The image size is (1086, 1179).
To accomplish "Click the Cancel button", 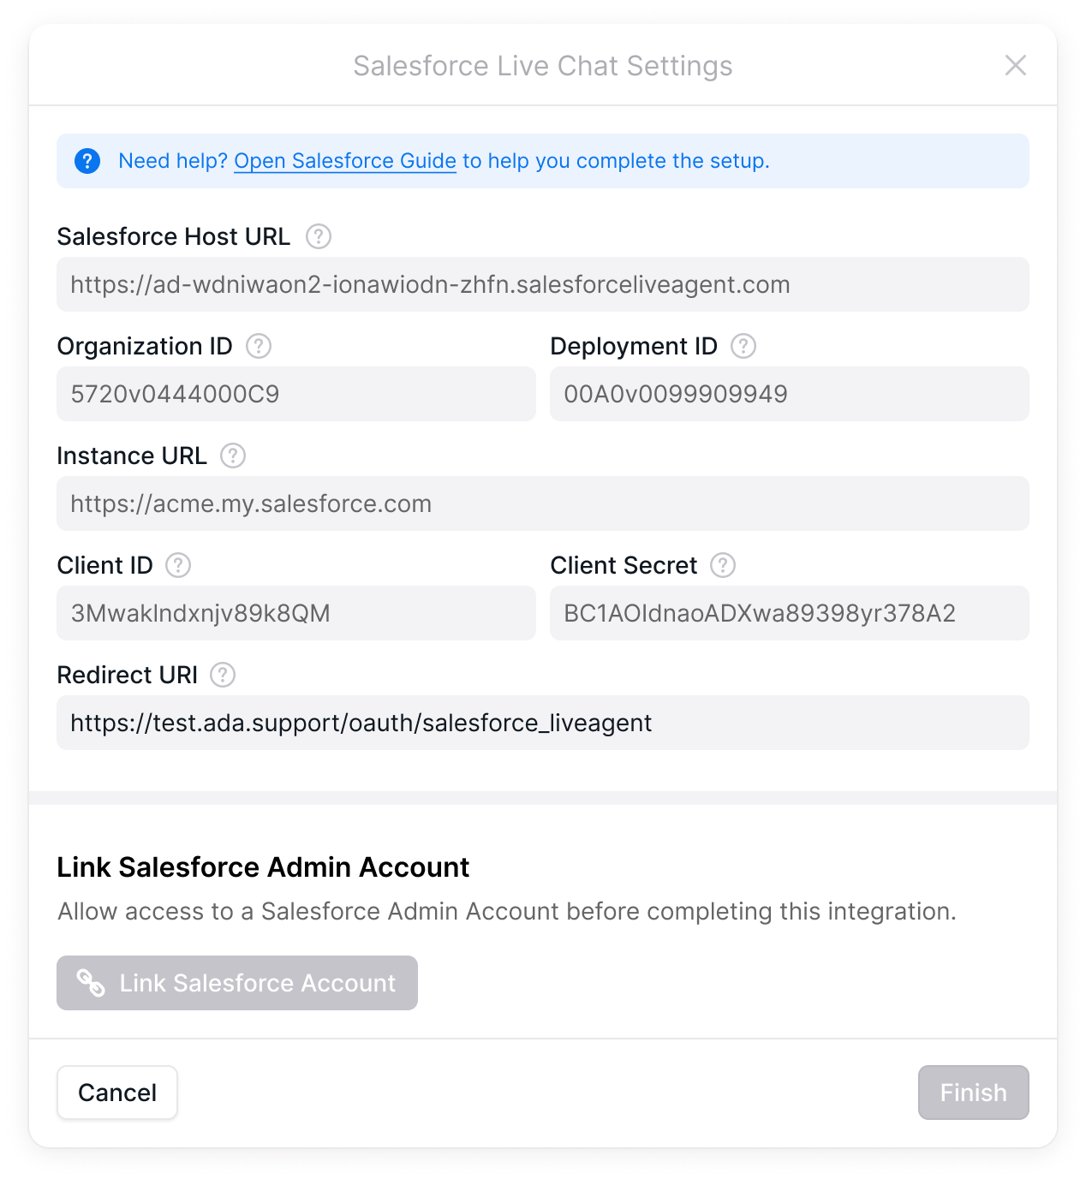I will click(117, 1093).
